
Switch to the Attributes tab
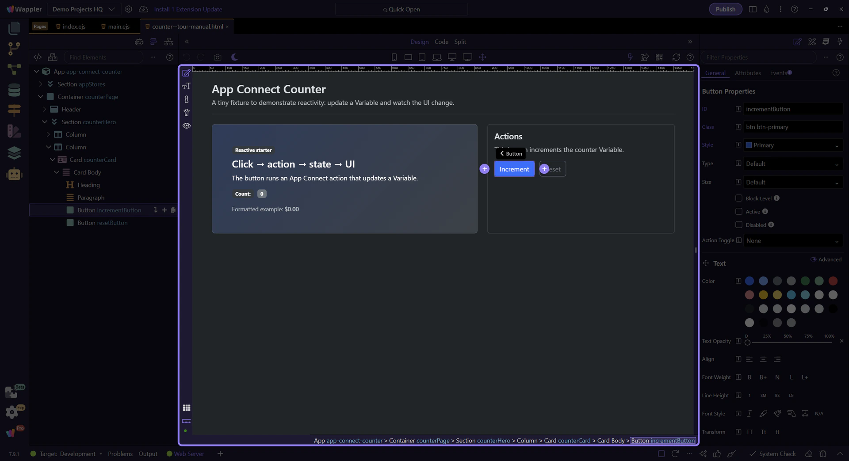pos(747,73)
